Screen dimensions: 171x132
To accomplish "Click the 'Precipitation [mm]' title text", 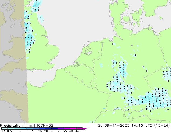I will tap(17, 126).
